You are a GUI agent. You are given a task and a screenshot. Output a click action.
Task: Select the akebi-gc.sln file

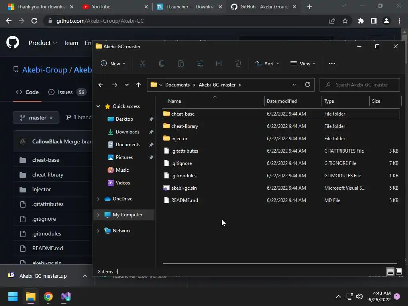(280, 188)
